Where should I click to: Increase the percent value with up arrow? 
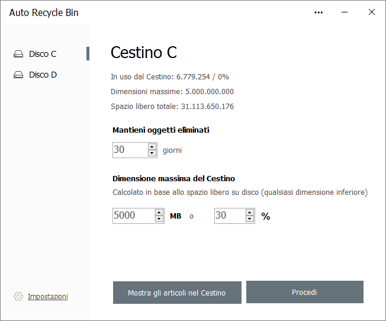pos(250,212)
